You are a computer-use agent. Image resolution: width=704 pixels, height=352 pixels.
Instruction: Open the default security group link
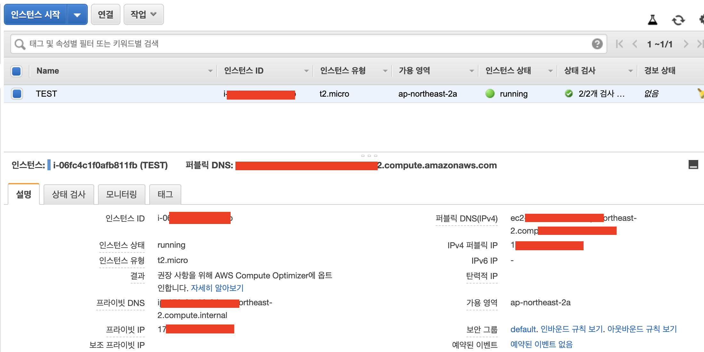click(523, 329)
